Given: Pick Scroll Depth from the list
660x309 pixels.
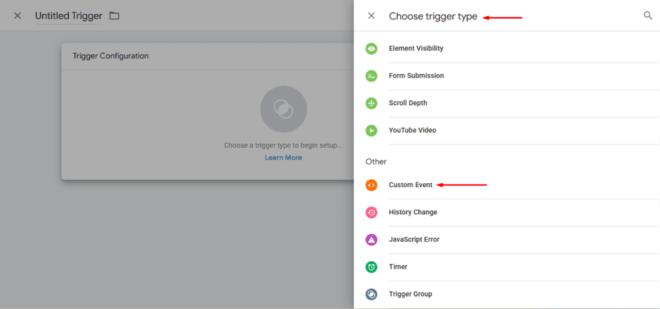Looking at the screenshot, I should 408,103.
